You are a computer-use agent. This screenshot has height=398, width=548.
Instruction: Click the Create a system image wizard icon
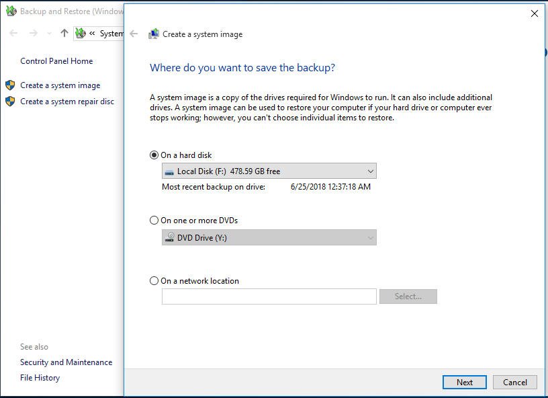154,34
